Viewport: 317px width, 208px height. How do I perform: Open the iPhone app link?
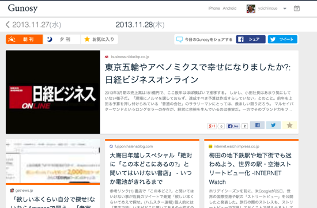pos(214,8)
